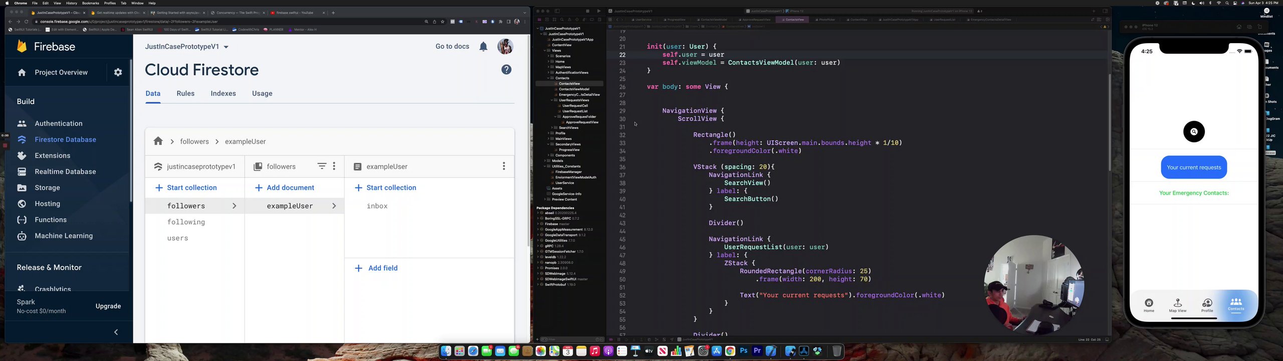
Task: Open Go to docs link
Action: click(453, 47)
